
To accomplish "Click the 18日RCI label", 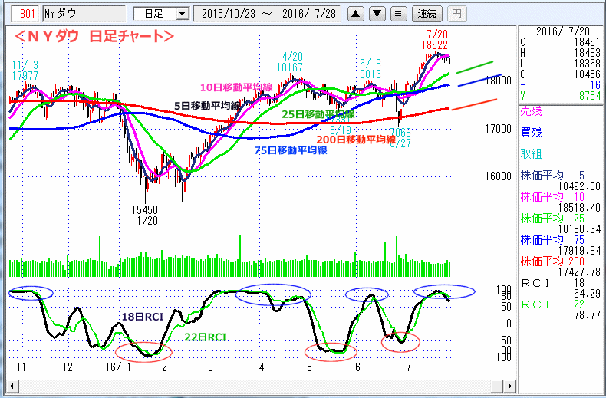I will coord(143,317).
